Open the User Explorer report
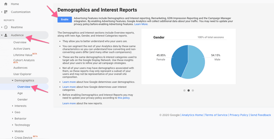This screenshot has height=139, width=274. click(x=22, y=74)
